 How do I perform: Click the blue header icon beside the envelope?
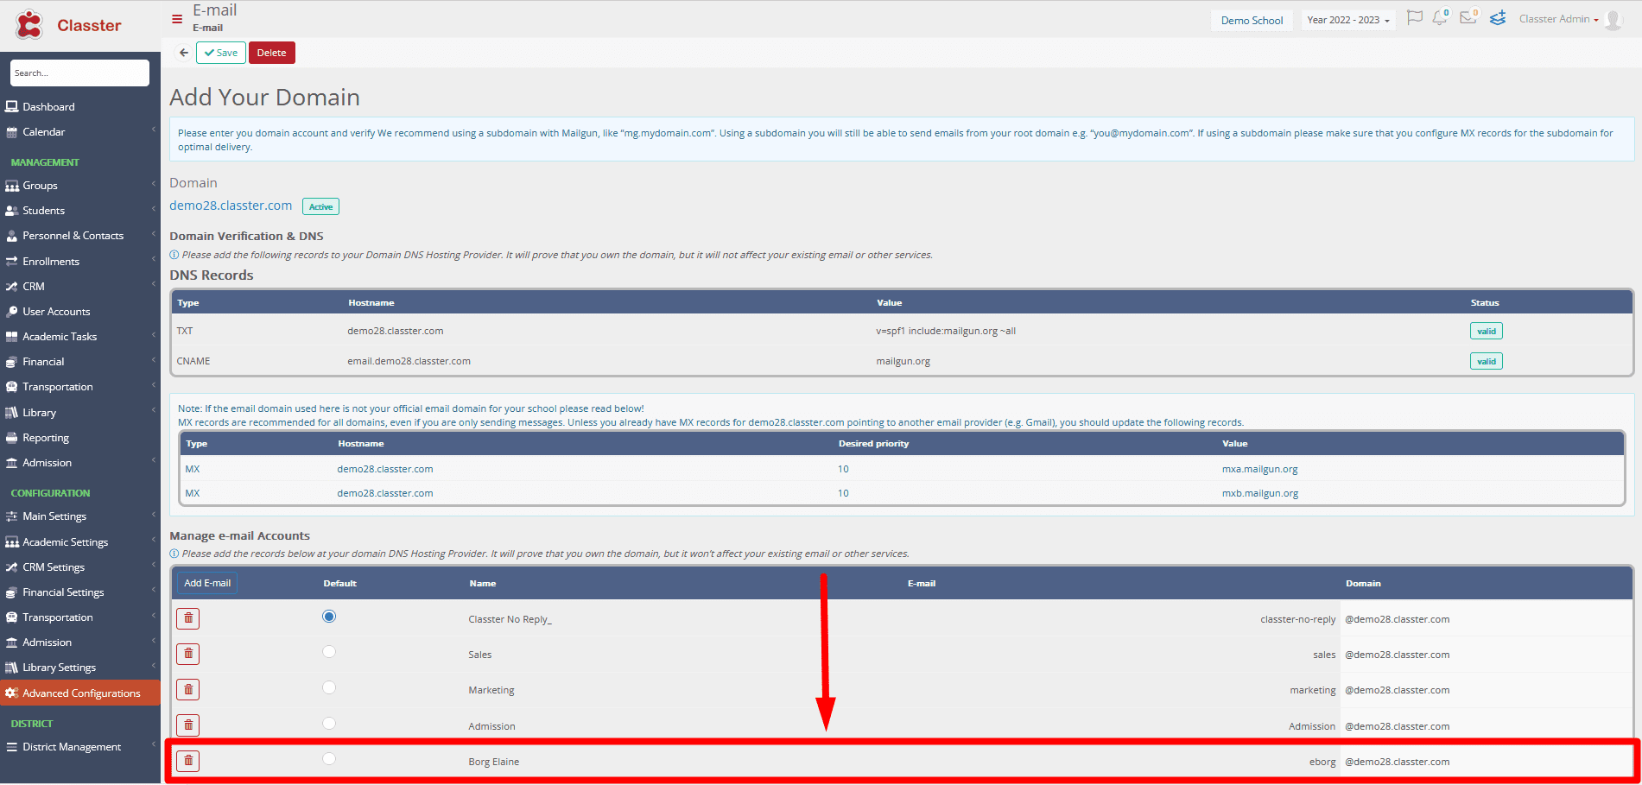coord(1498,18)
